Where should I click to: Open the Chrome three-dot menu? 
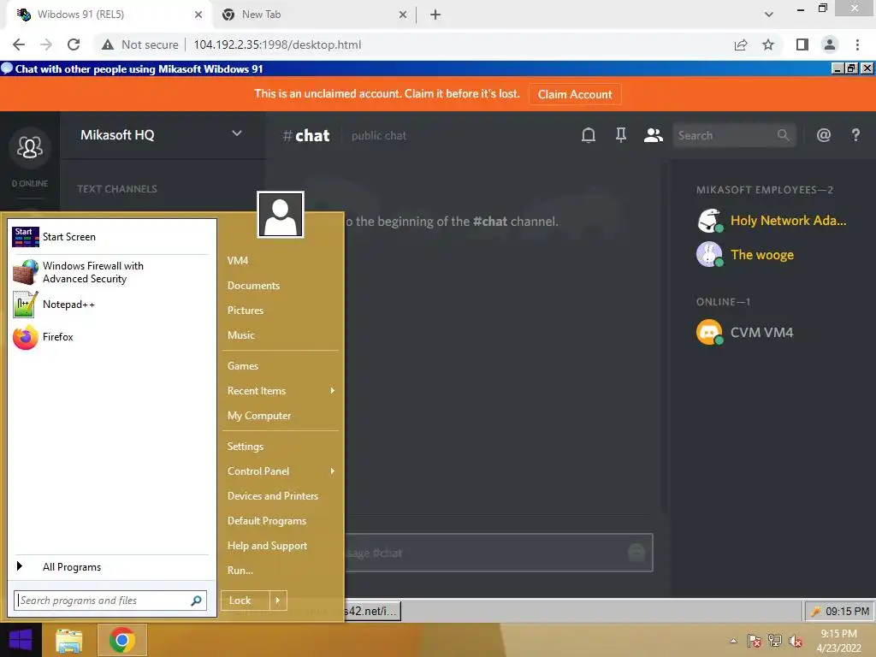[857, 44]
